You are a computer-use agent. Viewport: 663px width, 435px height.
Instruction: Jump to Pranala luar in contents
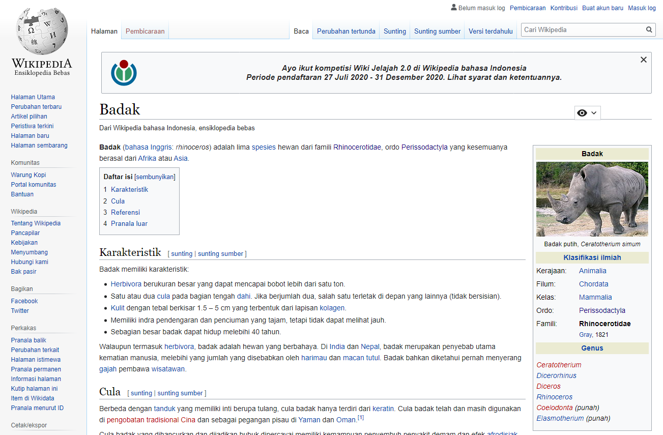tap(129, 224)
